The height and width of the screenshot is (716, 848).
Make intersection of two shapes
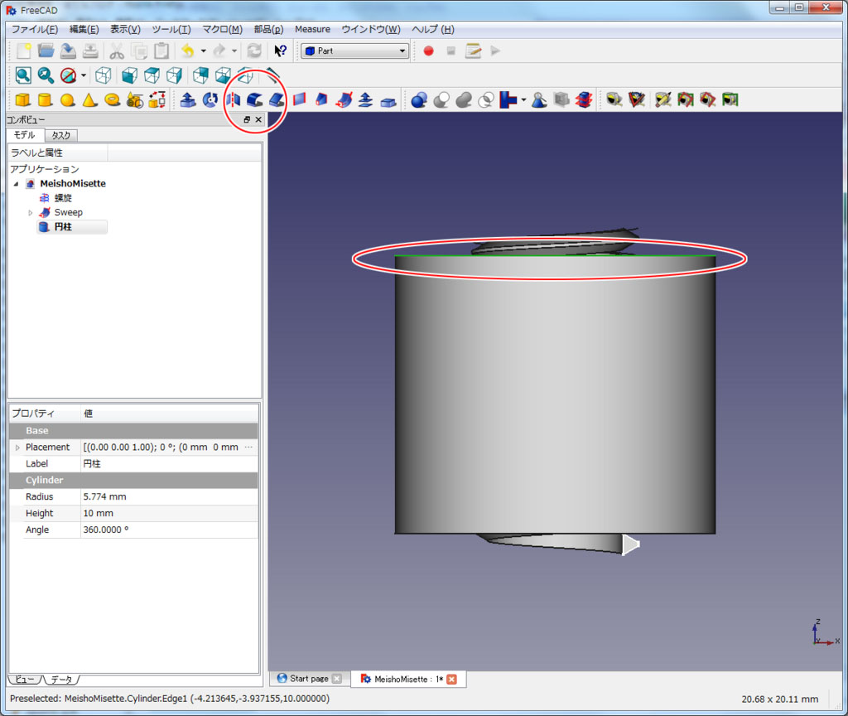pyautogui.click(x=486, y=99)
